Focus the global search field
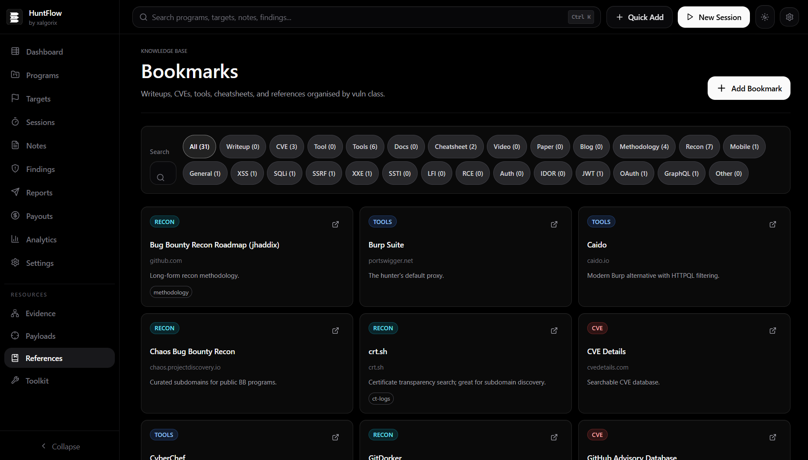The height and width of the screenshot is (460, 808). tap(366, 17)
